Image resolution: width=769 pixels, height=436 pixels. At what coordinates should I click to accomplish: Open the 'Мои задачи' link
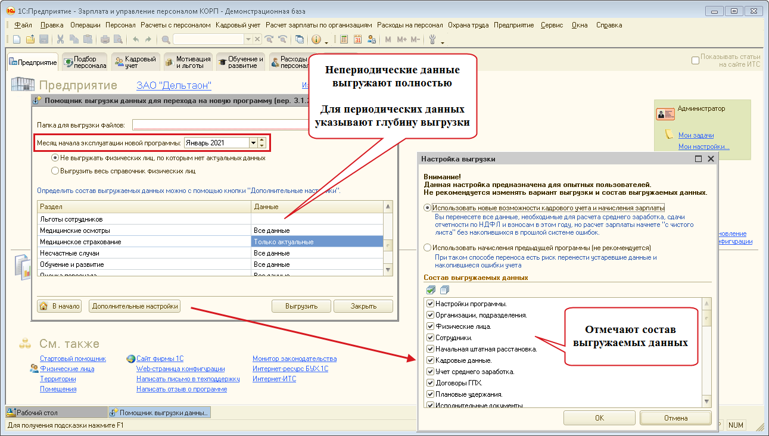[x=696, y=135]
